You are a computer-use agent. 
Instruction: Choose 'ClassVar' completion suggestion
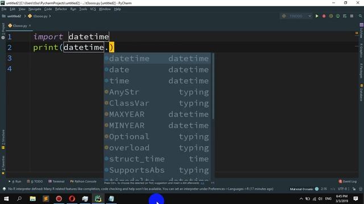(158, 103)
